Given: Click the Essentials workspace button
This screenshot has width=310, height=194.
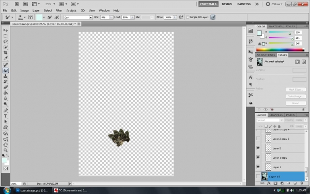Looking at the screenshot, I should 208,4.
